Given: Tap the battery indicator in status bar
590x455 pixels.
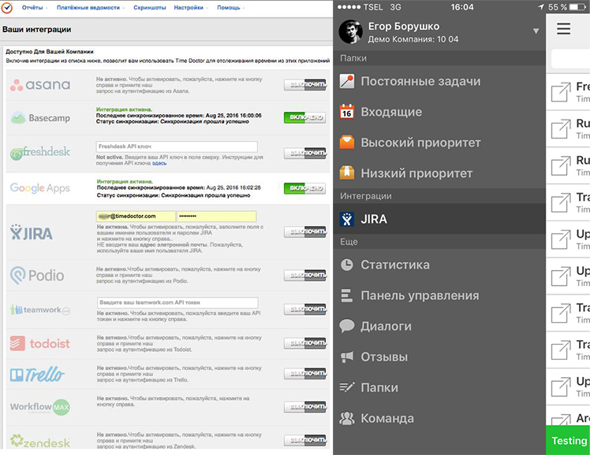Looking at the screenshot, I should (x=577, y=7).
